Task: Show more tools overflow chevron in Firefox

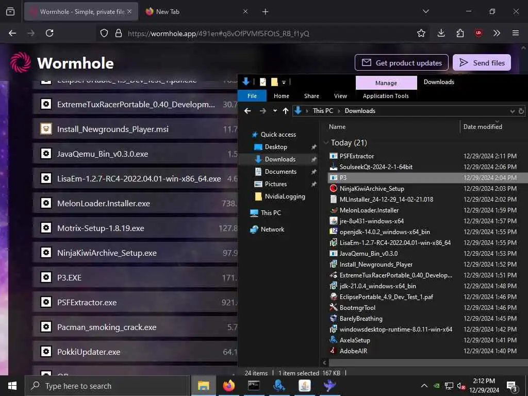Action: click(497, 33)
